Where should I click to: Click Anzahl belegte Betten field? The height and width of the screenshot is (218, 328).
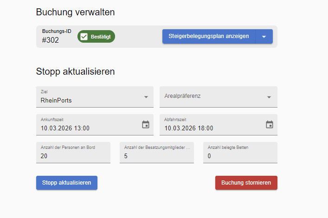pyautogui.click(x=240, y=153)
